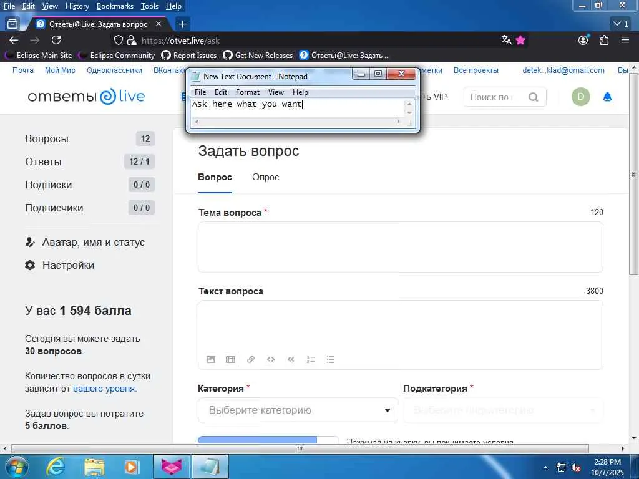This screenshot has width=639, height=479.
Task: Click the page vertical scrollbar thumb
Action: point(634,174)
